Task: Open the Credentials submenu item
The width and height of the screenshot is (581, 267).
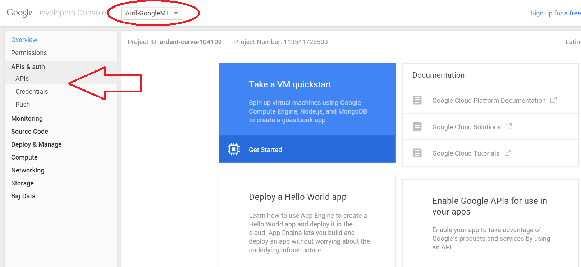Action: click(x=32, y=92)
